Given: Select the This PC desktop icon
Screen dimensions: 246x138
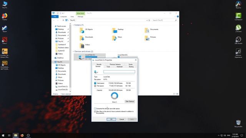Looking at the screenshot, I should tap(5, 5).
